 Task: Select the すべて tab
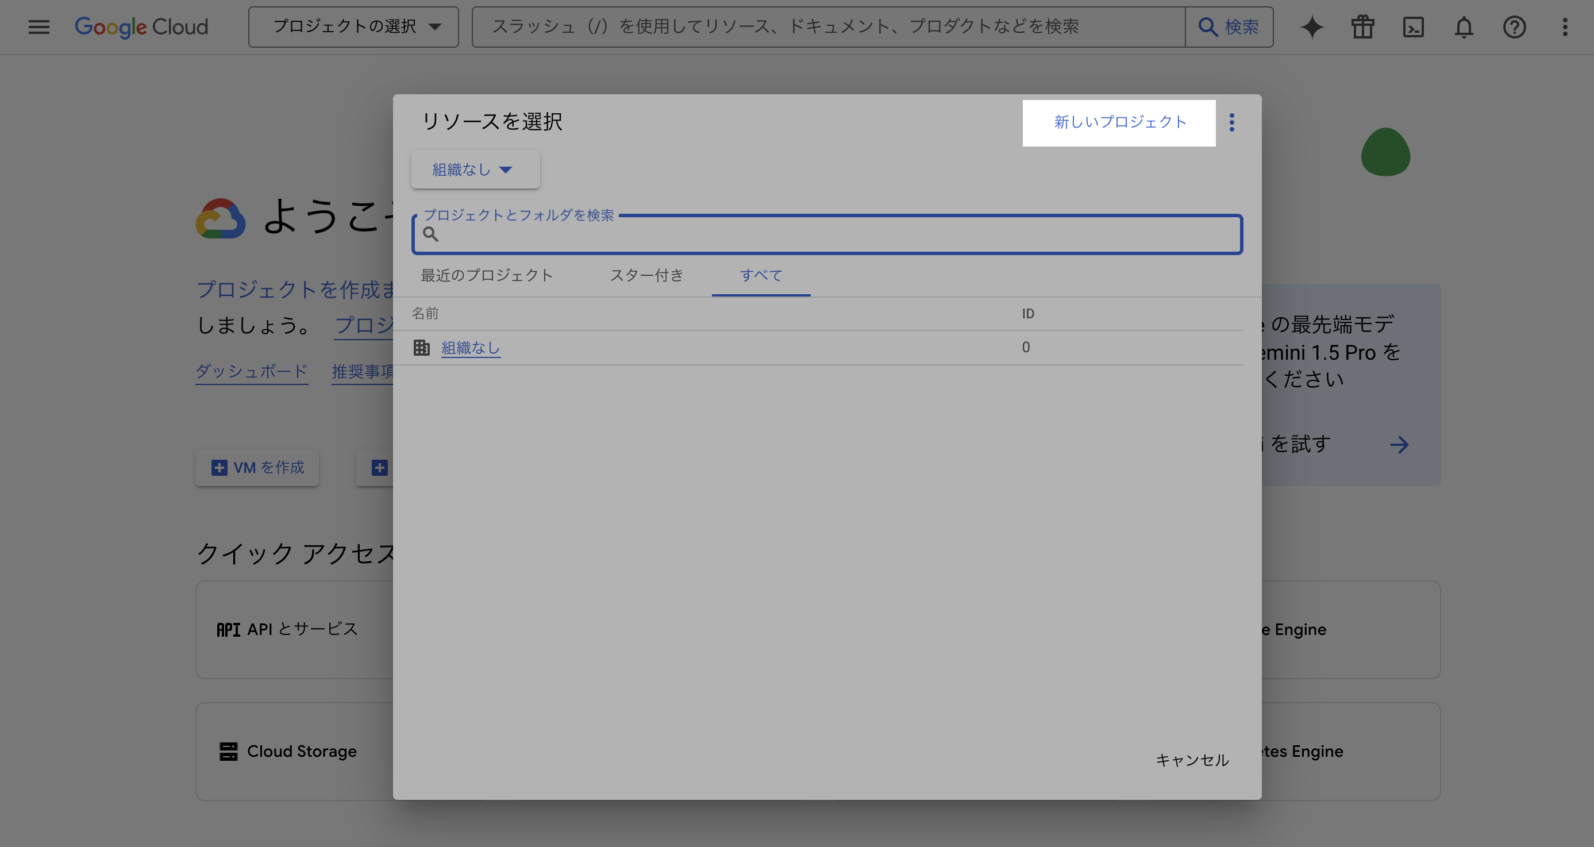point(760,275)
